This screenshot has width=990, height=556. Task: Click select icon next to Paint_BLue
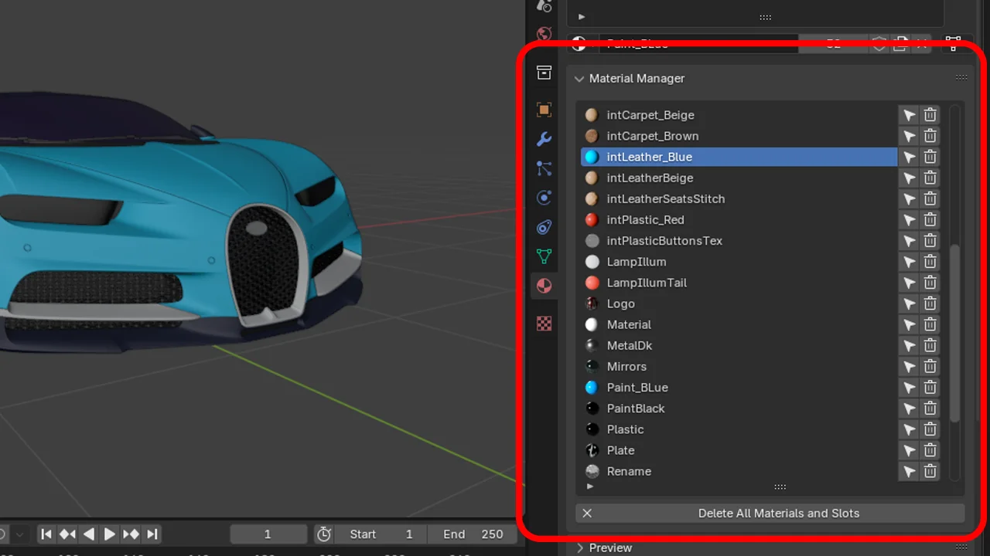pyautogui.click(x=909, y=388)
